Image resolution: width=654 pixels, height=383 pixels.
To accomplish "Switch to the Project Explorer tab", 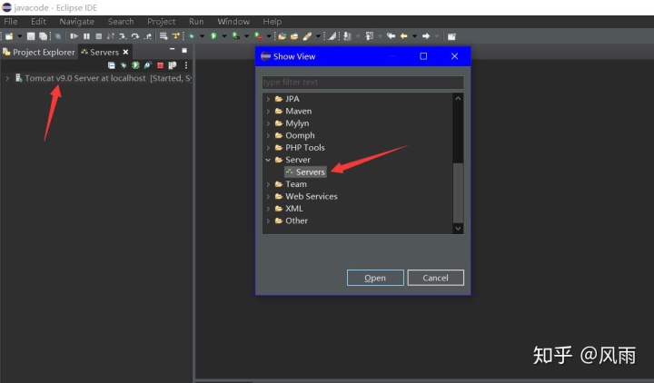I will (39, 52).
